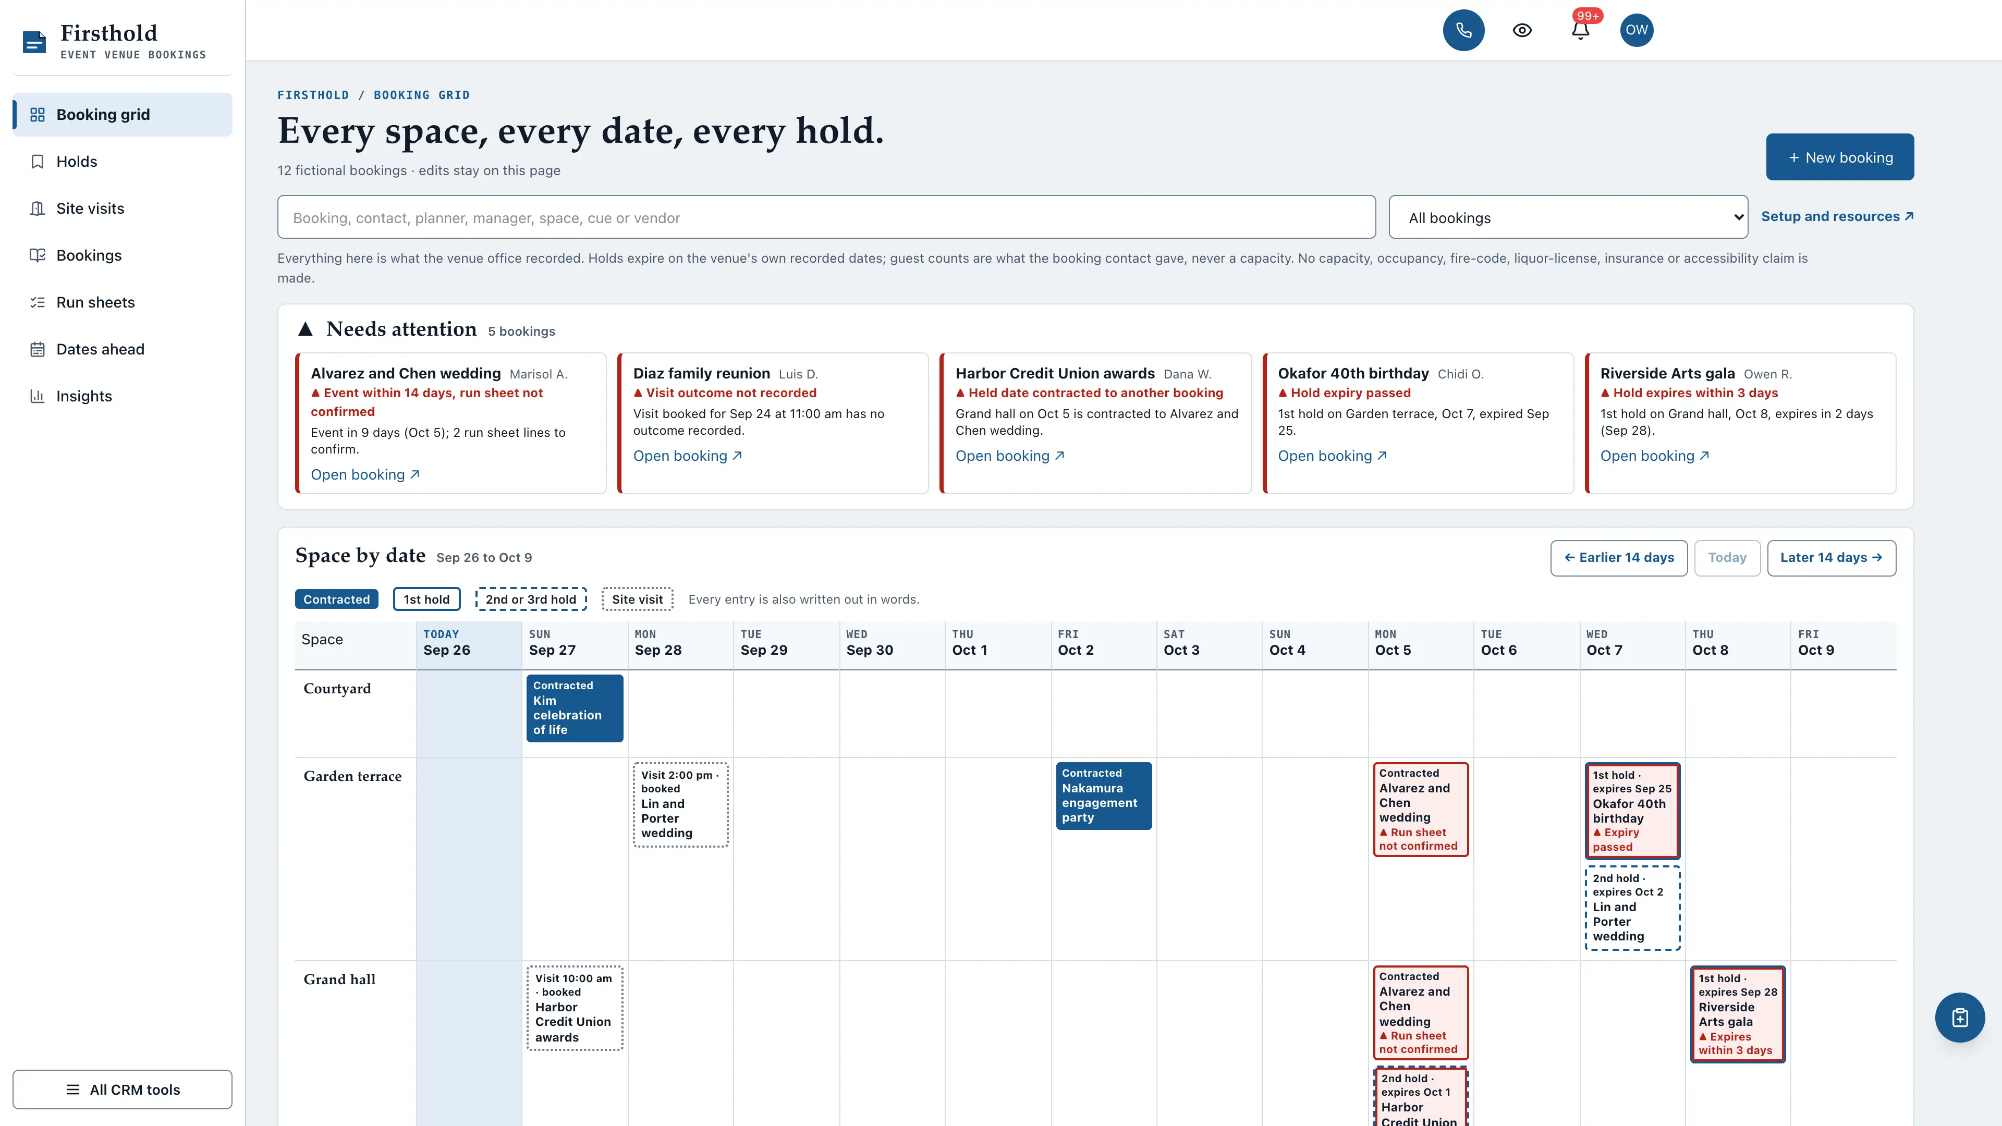2002x1126 pixels.
Task: Open the OW user avatar menu
Action: point(1636,30)
